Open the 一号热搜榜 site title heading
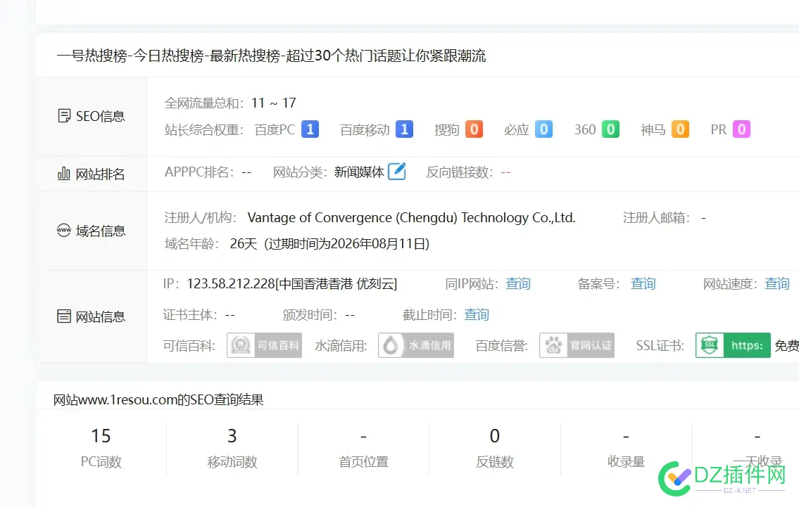The height and width of the screenshot is (507, 799). pos(273,56)
